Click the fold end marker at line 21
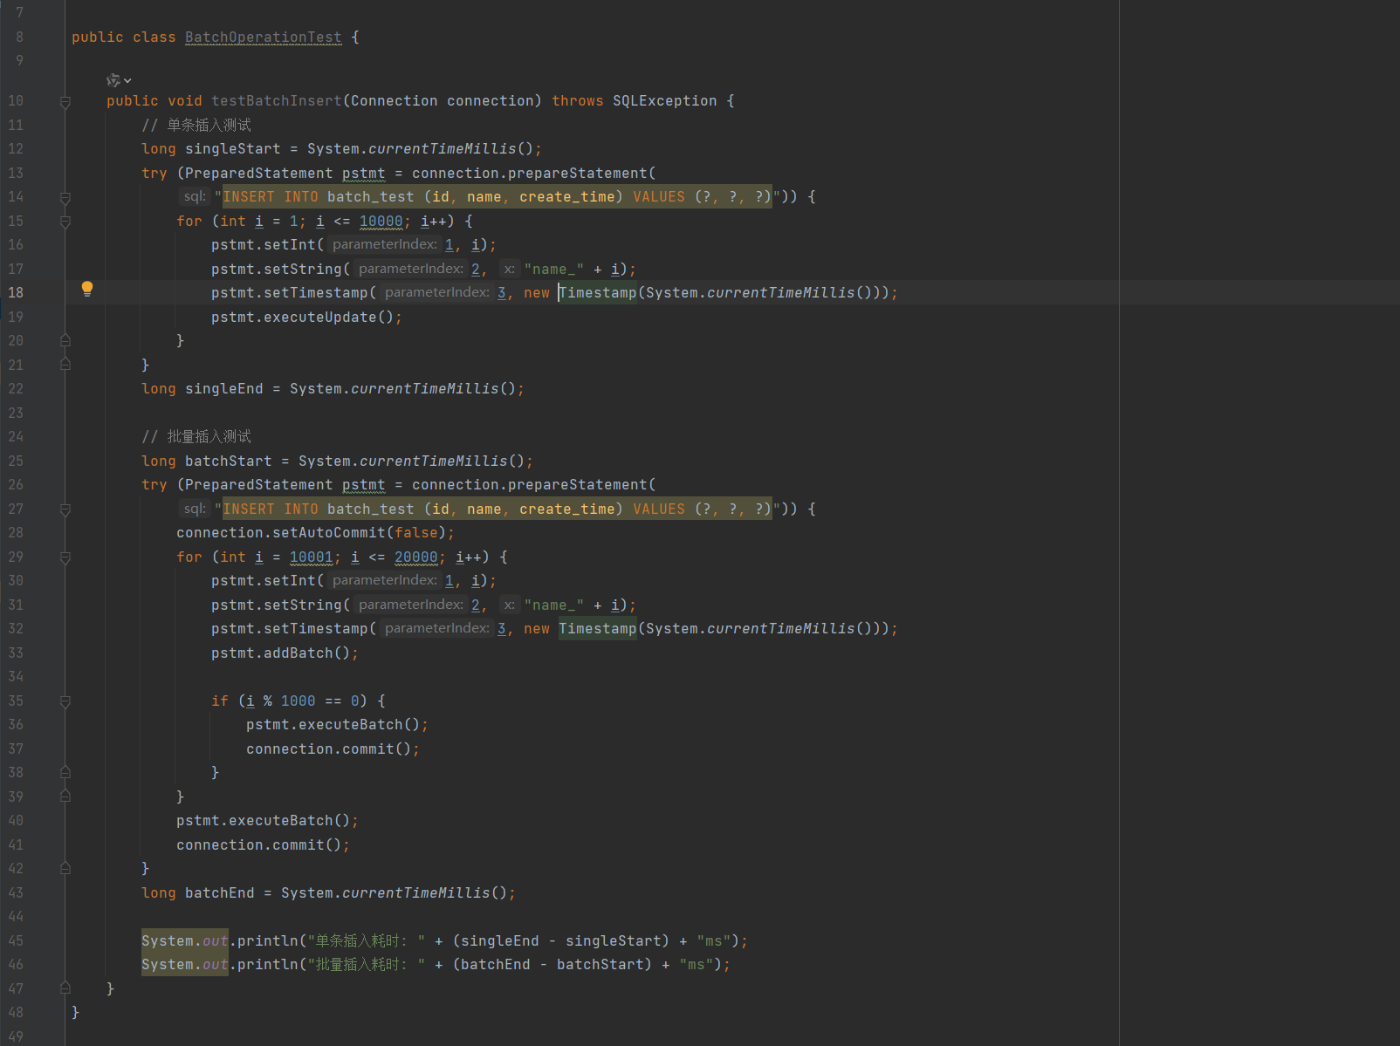 pyautogui.click(x=65, y=365)
